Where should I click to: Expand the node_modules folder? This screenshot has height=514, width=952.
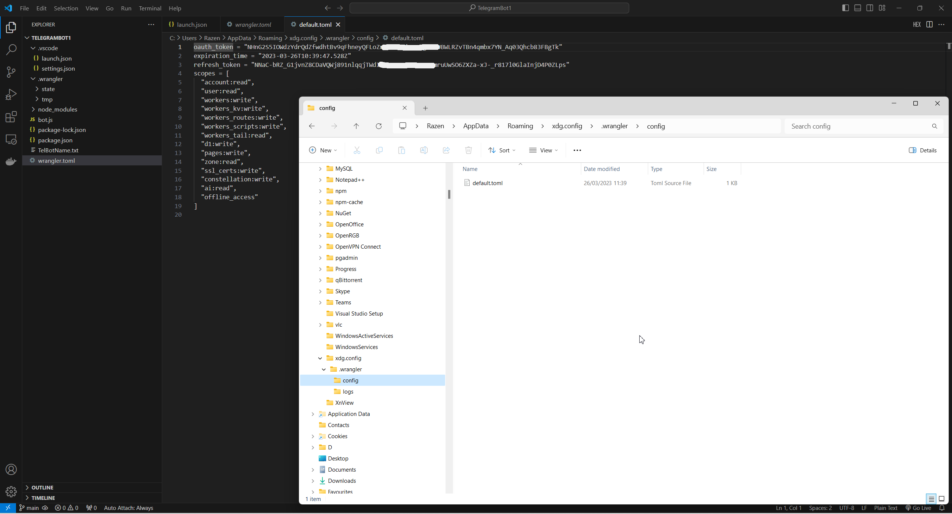(57, 109)
